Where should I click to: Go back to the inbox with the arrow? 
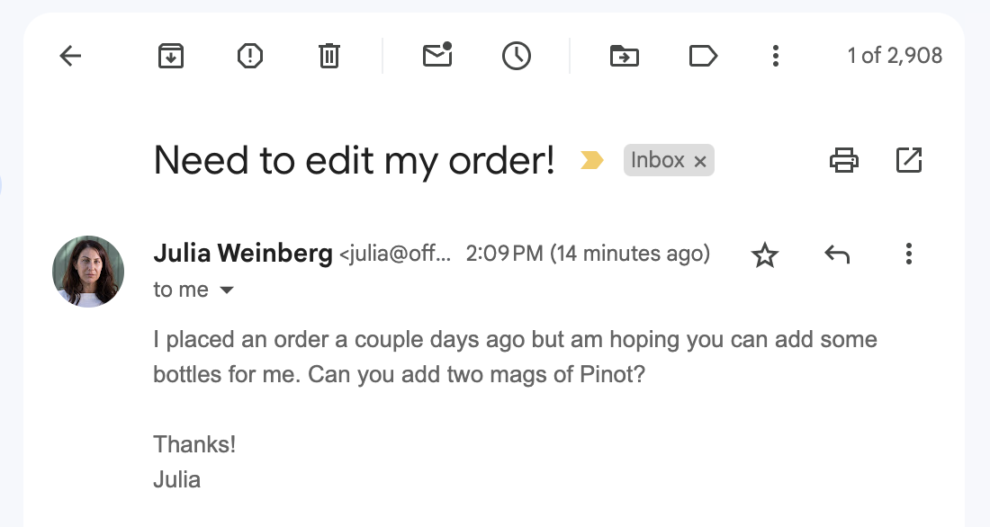pyautogui.click(x=70, y=57)
